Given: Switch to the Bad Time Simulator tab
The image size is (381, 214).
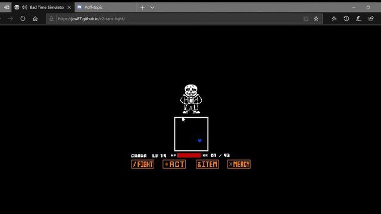Looking at the screenshot, I should point(42,7).
